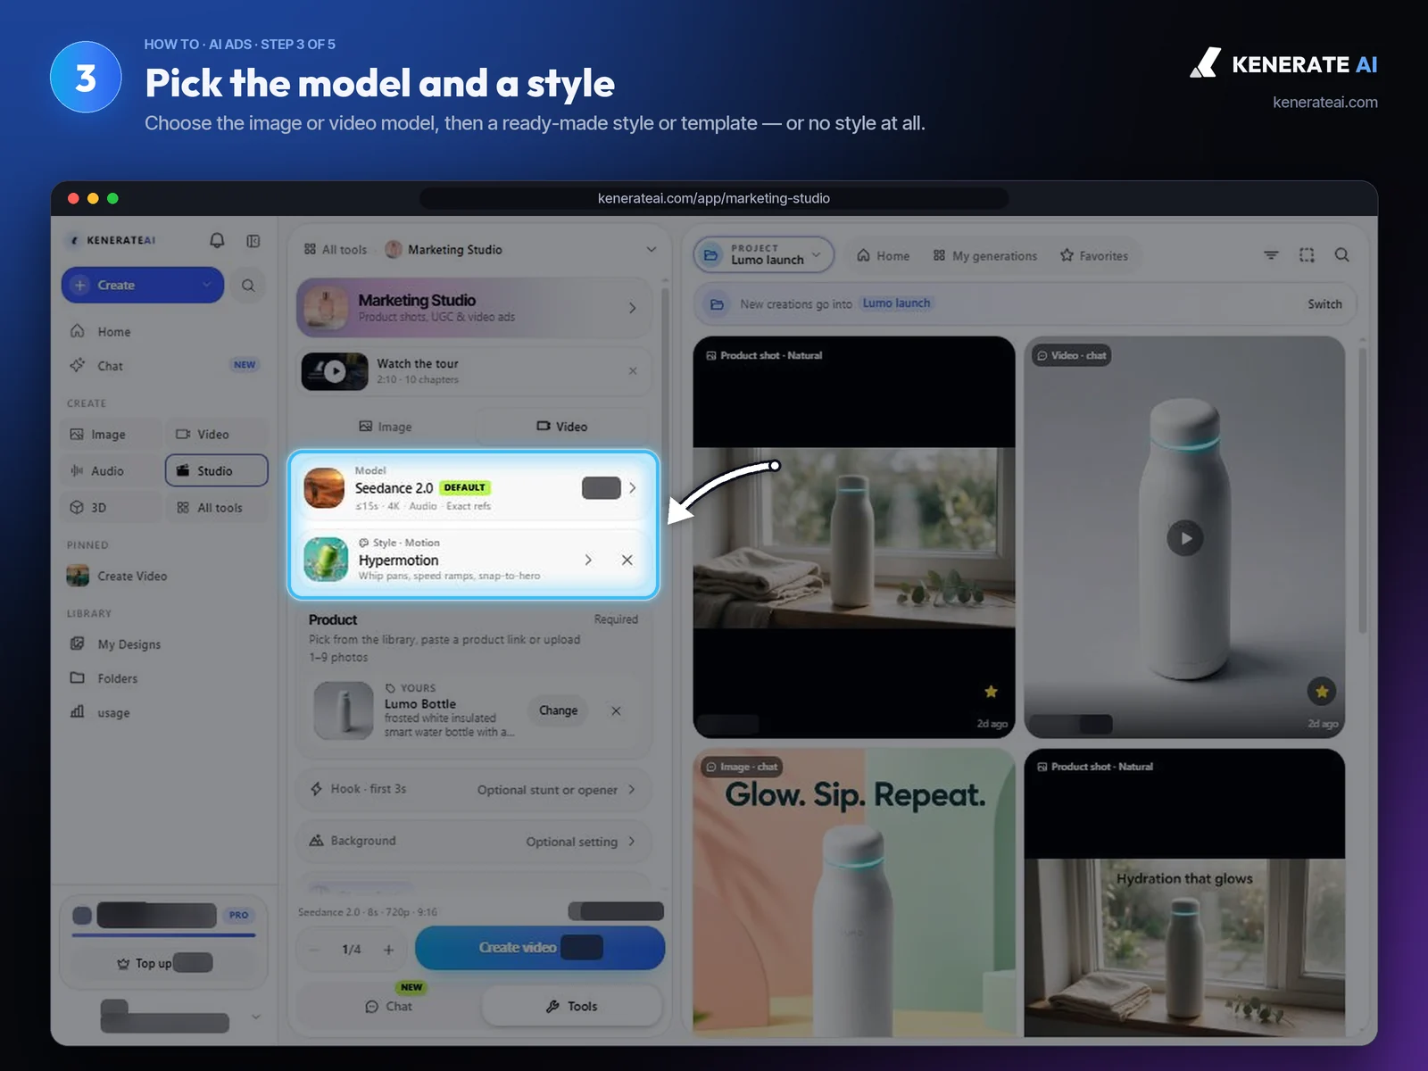
Task: Click the select-area icon in gallery toolbar
Action: (1307, 255)
